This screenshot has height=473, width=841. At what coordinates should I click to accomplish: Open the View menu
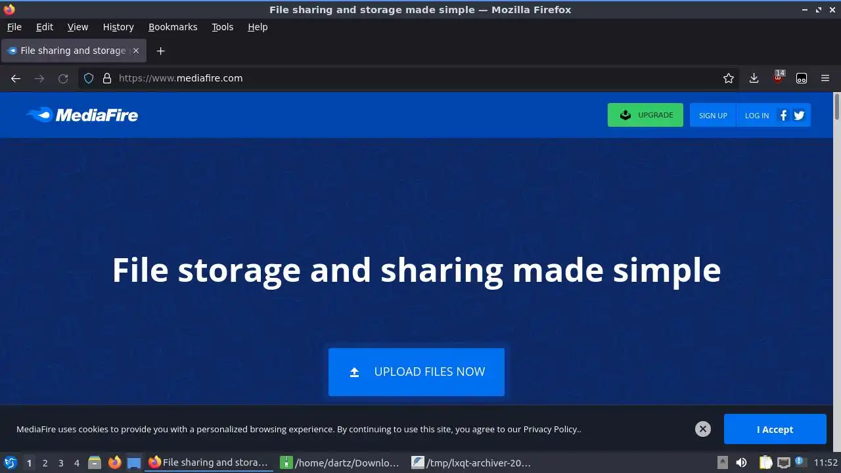tap(78, 27)
